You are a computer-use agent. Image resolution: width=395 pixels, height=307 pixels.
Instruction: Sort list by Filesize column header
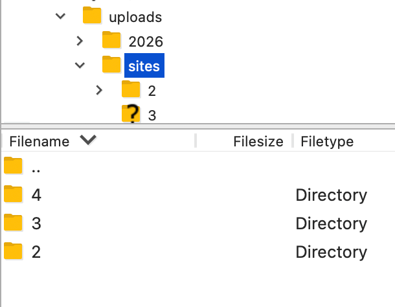[x=258, y=141]
